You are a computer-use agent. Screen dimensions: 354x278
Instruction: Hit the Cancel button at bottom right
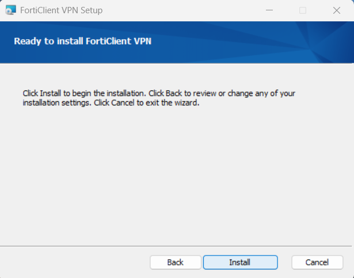(317, 262)
